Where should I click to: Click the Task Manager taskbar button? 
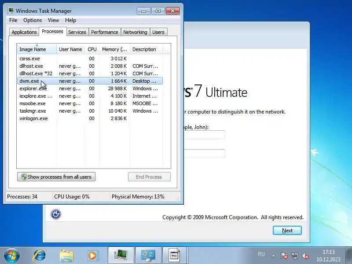pos(121,256)
